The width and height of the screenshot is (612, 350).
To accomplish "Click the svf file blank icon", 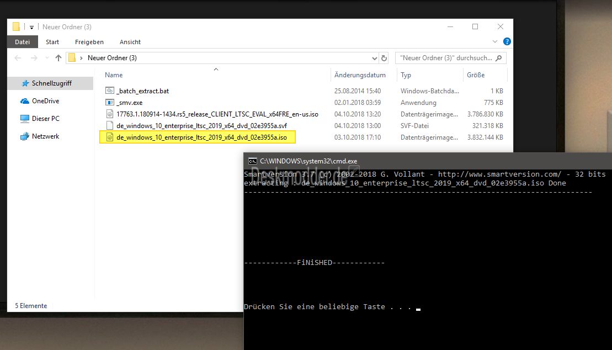I will click(x=110, y=126).
